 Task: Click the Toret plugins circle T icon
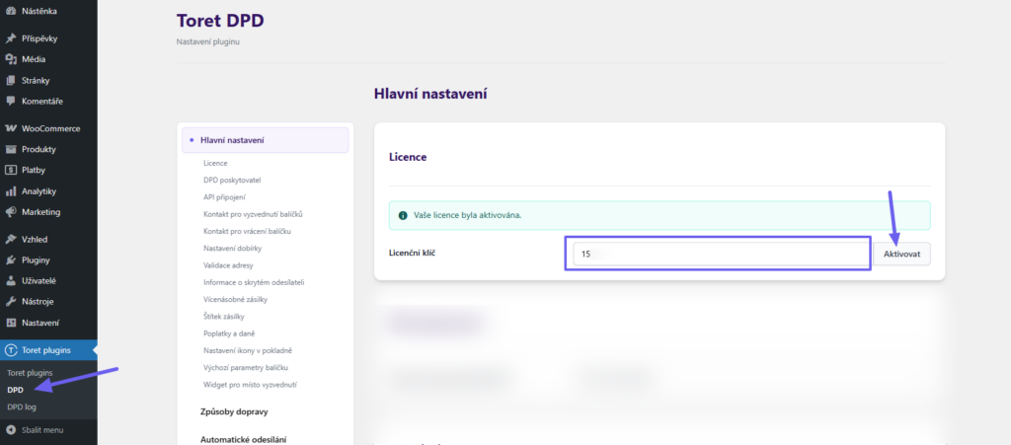pyautogui.click(x=10, y=350)
